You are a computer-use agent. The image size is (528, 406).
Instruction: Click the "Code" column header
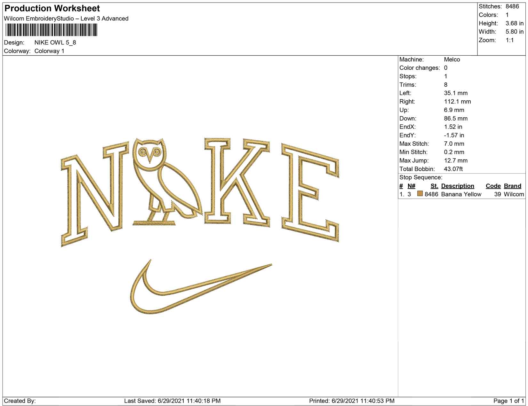(493, 186)
